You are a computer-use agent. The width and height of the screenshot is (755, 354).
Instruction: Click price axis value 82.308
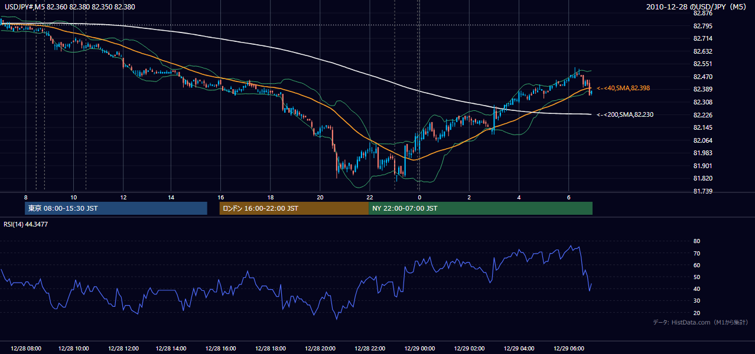(x=702, y=102)
